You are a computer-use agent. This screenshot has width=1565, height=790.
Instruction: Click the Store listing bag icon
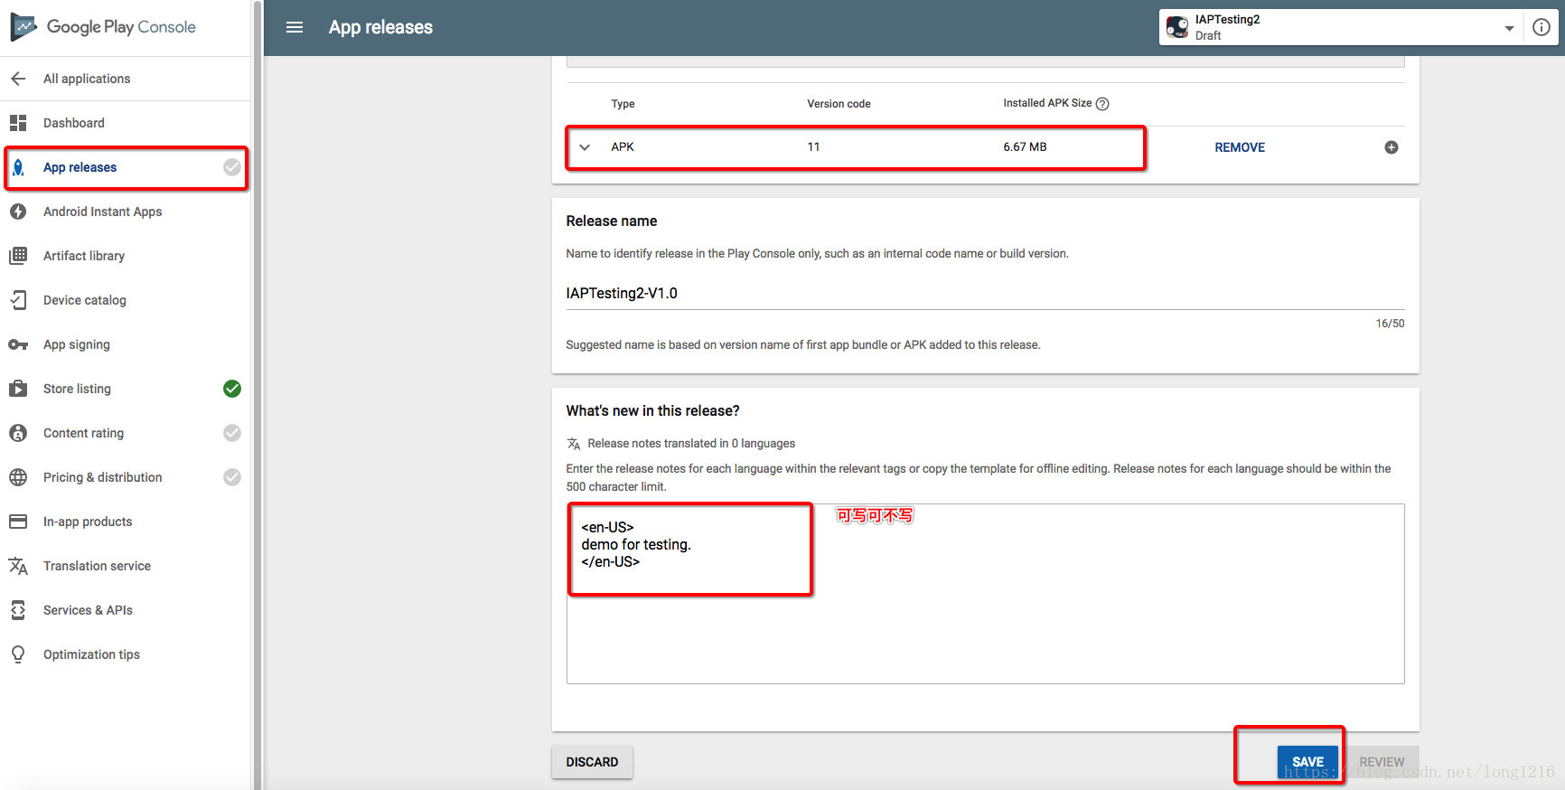pyautogui.click(x=18, y=389)
